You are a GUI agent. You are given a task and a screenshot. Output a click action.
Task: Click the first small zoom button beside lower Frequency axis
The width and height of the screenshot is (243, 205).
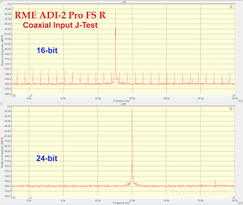tap(240, 203)
